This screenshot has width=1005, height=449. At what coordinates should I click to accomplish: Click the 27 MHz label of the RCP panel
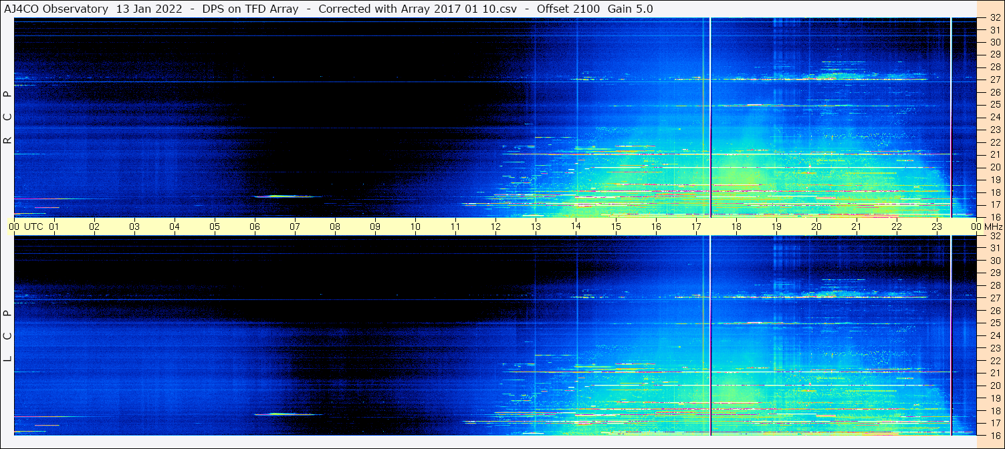click(994, 80)
